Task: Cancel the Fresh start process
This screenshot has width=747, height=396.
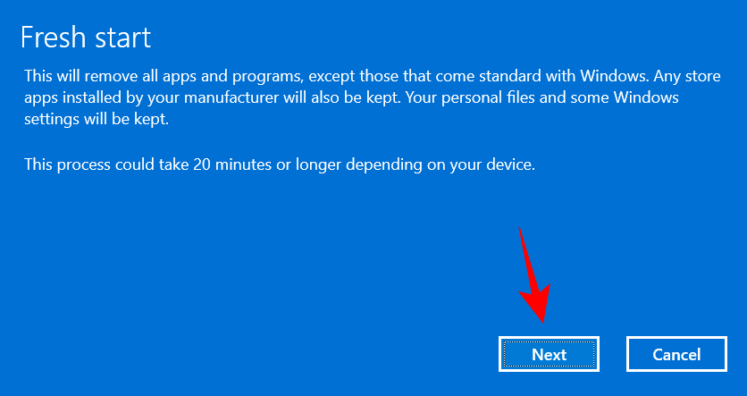Action: click(x=676, y=354)
